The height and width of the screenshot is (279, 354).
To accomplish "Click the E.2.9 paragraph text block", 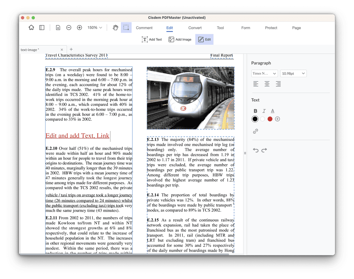I will [89, 94].
